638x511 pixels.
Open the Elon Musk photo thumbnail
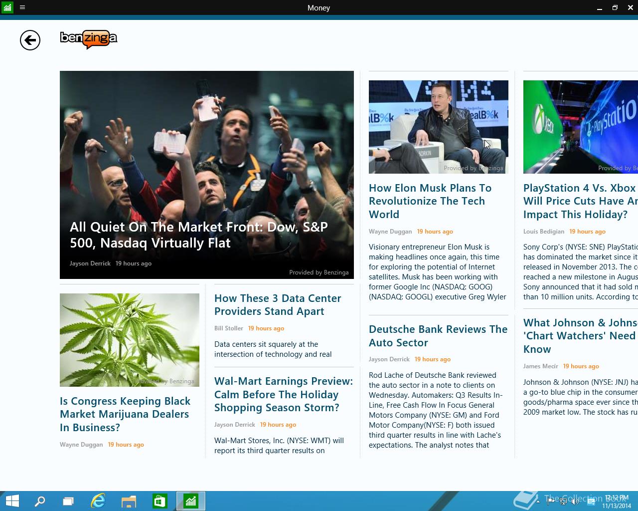point(439,127)
